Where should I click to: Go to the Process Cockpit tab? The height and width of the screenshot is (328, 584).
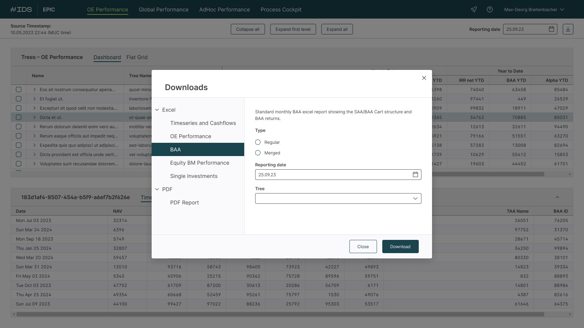tap(281, 9)
